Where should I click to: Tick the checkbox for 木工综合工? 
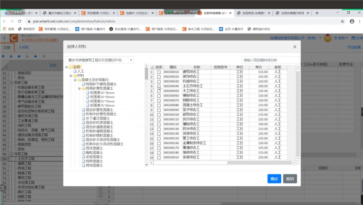click(159, 91)
